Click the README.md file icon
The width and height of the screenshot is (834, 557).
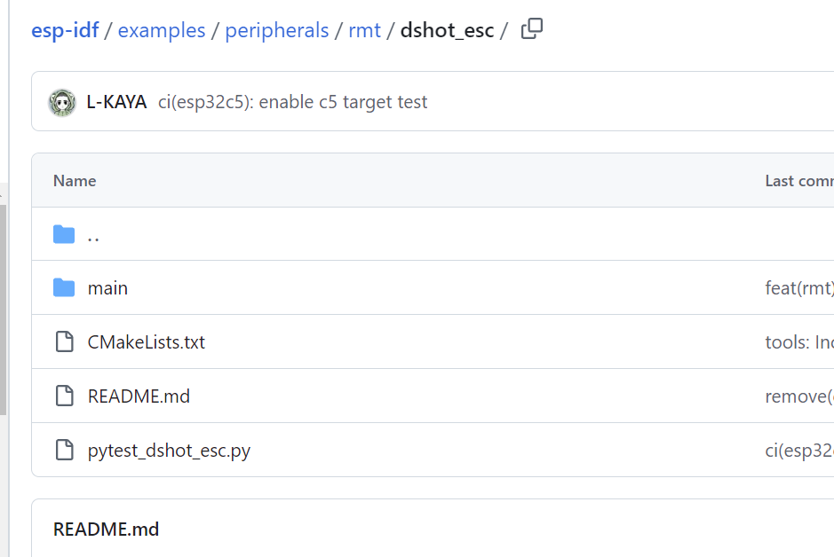click(64, 396)
